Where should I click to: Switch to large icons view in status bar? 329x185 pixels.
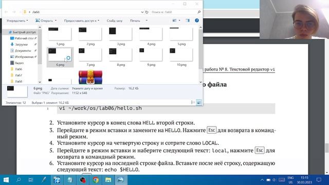tap(199, 102)
